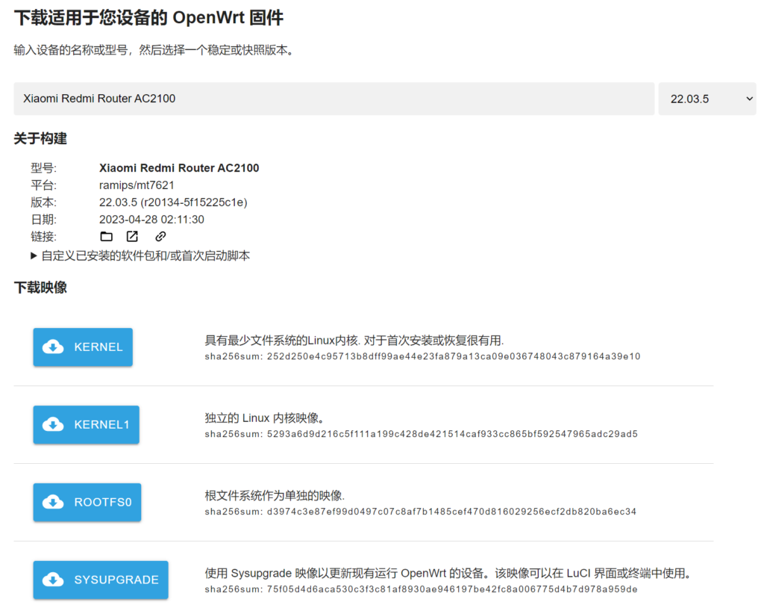The width and height of the screenshot is (764, 608).
Task: Open the folder link icon
Action: point(106,237)
